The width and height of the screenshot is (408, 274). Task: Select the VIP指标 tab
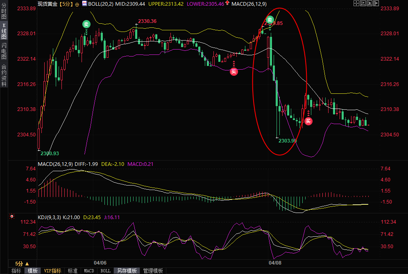pyautogui.click(x=52, y=271)
